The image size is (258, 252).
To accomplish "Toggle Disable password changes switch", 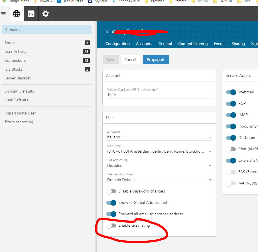I will (111, 191).
